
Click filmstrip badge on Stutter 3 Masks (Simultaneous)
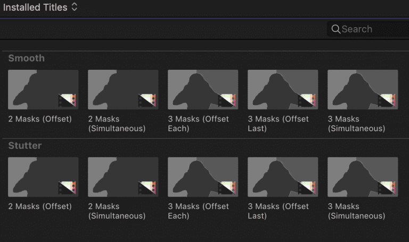tap(387, 188)
